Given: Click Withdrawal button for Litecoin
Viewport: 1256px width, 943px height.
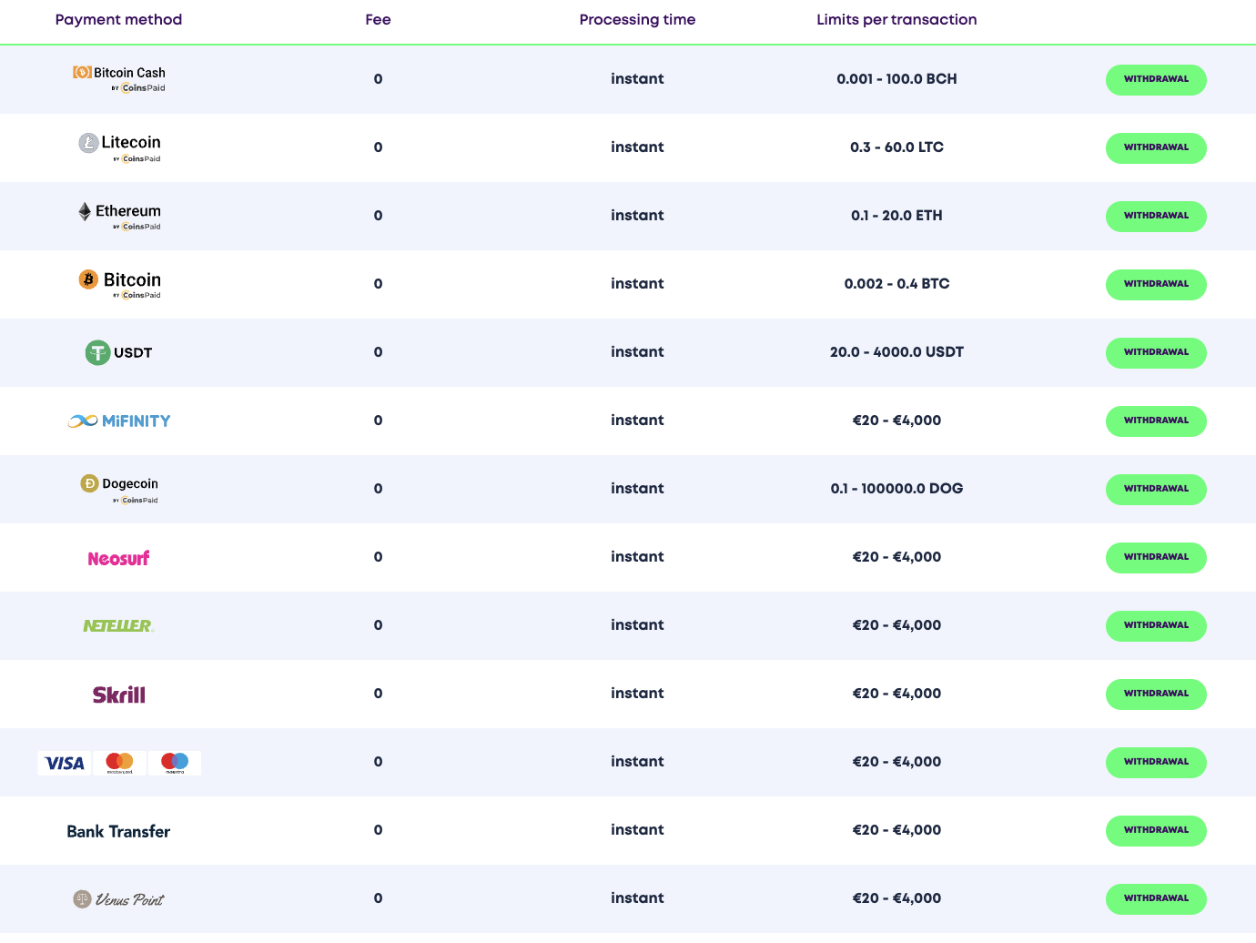Looking at the screenshot, I should click(x=1156, y=147).
